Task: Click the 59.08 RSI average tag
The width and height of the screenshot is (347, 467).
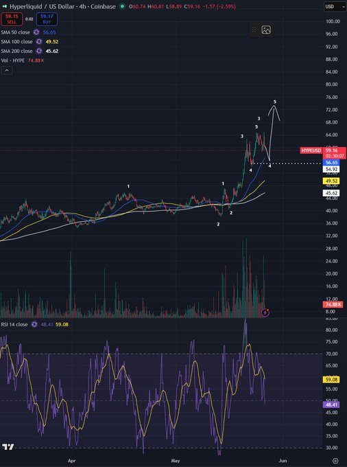Action: click(331, 380)
